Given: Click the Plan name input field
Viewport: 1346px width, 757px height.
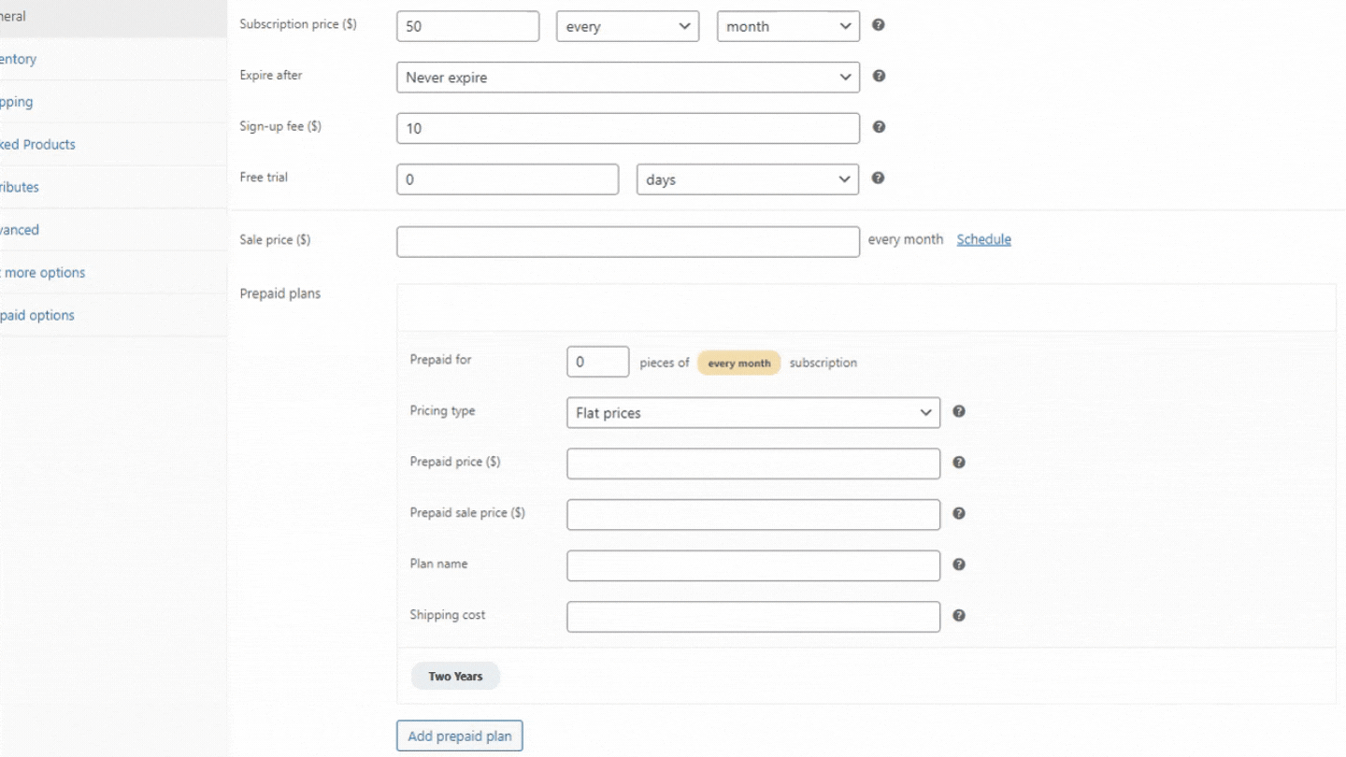Looking at the screenshot, I should [x=752, y=565].
